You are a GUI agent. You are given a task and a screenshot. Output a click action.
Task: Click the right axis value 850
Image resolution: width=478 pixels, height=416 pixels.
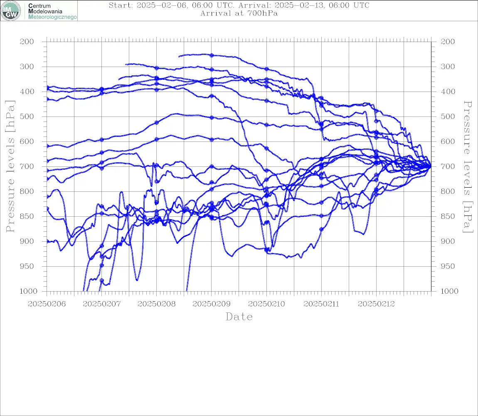448,216
